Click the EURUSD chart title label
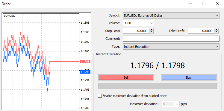Image resolution: width=224 pixels, height=111 pixels. click(x=9, y=16)
